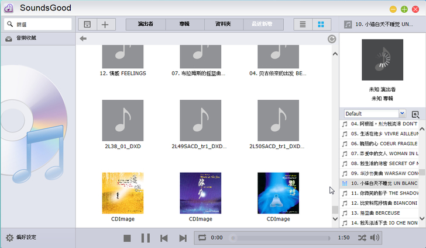This screenshot has width=426, height=248.
Task: Select the 2L50SACD_tr1_DXD thumbnail
Action: 278,120
